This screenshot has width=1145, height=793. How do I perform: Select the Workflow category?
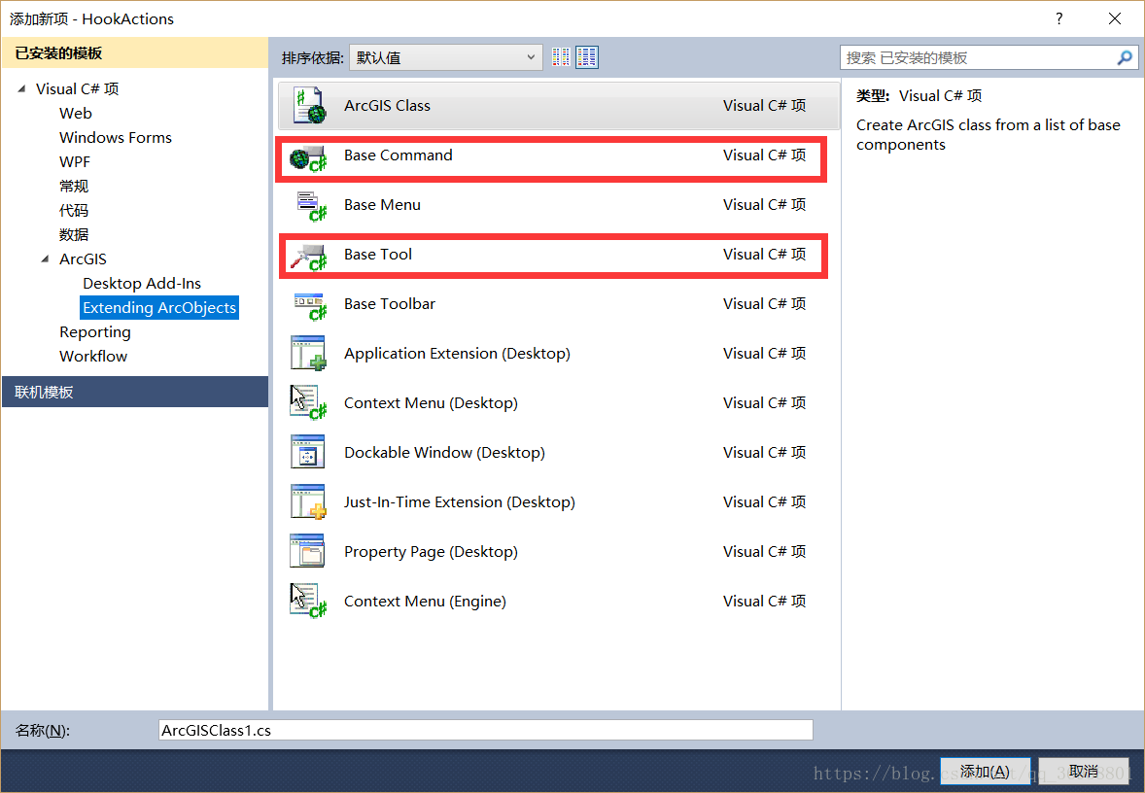[x=93, y=357]
